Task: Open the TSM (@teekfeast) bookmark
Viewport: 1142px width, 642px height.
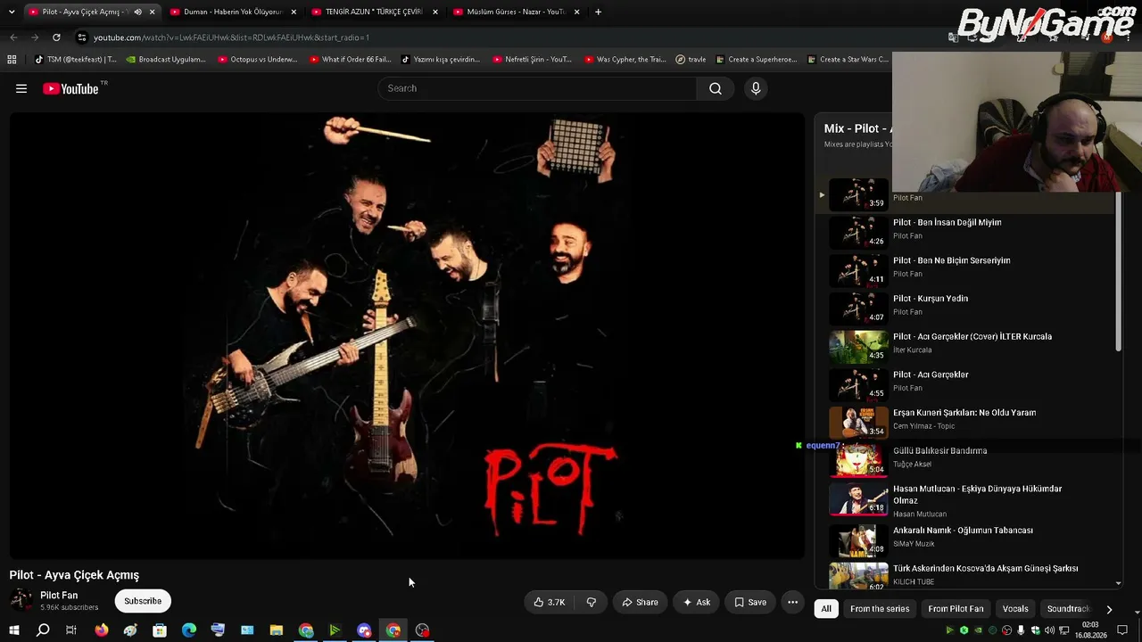Action: (75, 60)
